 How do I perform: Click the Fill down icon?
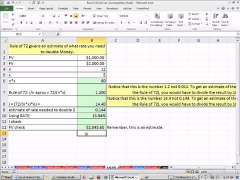[x=207, y=19]
